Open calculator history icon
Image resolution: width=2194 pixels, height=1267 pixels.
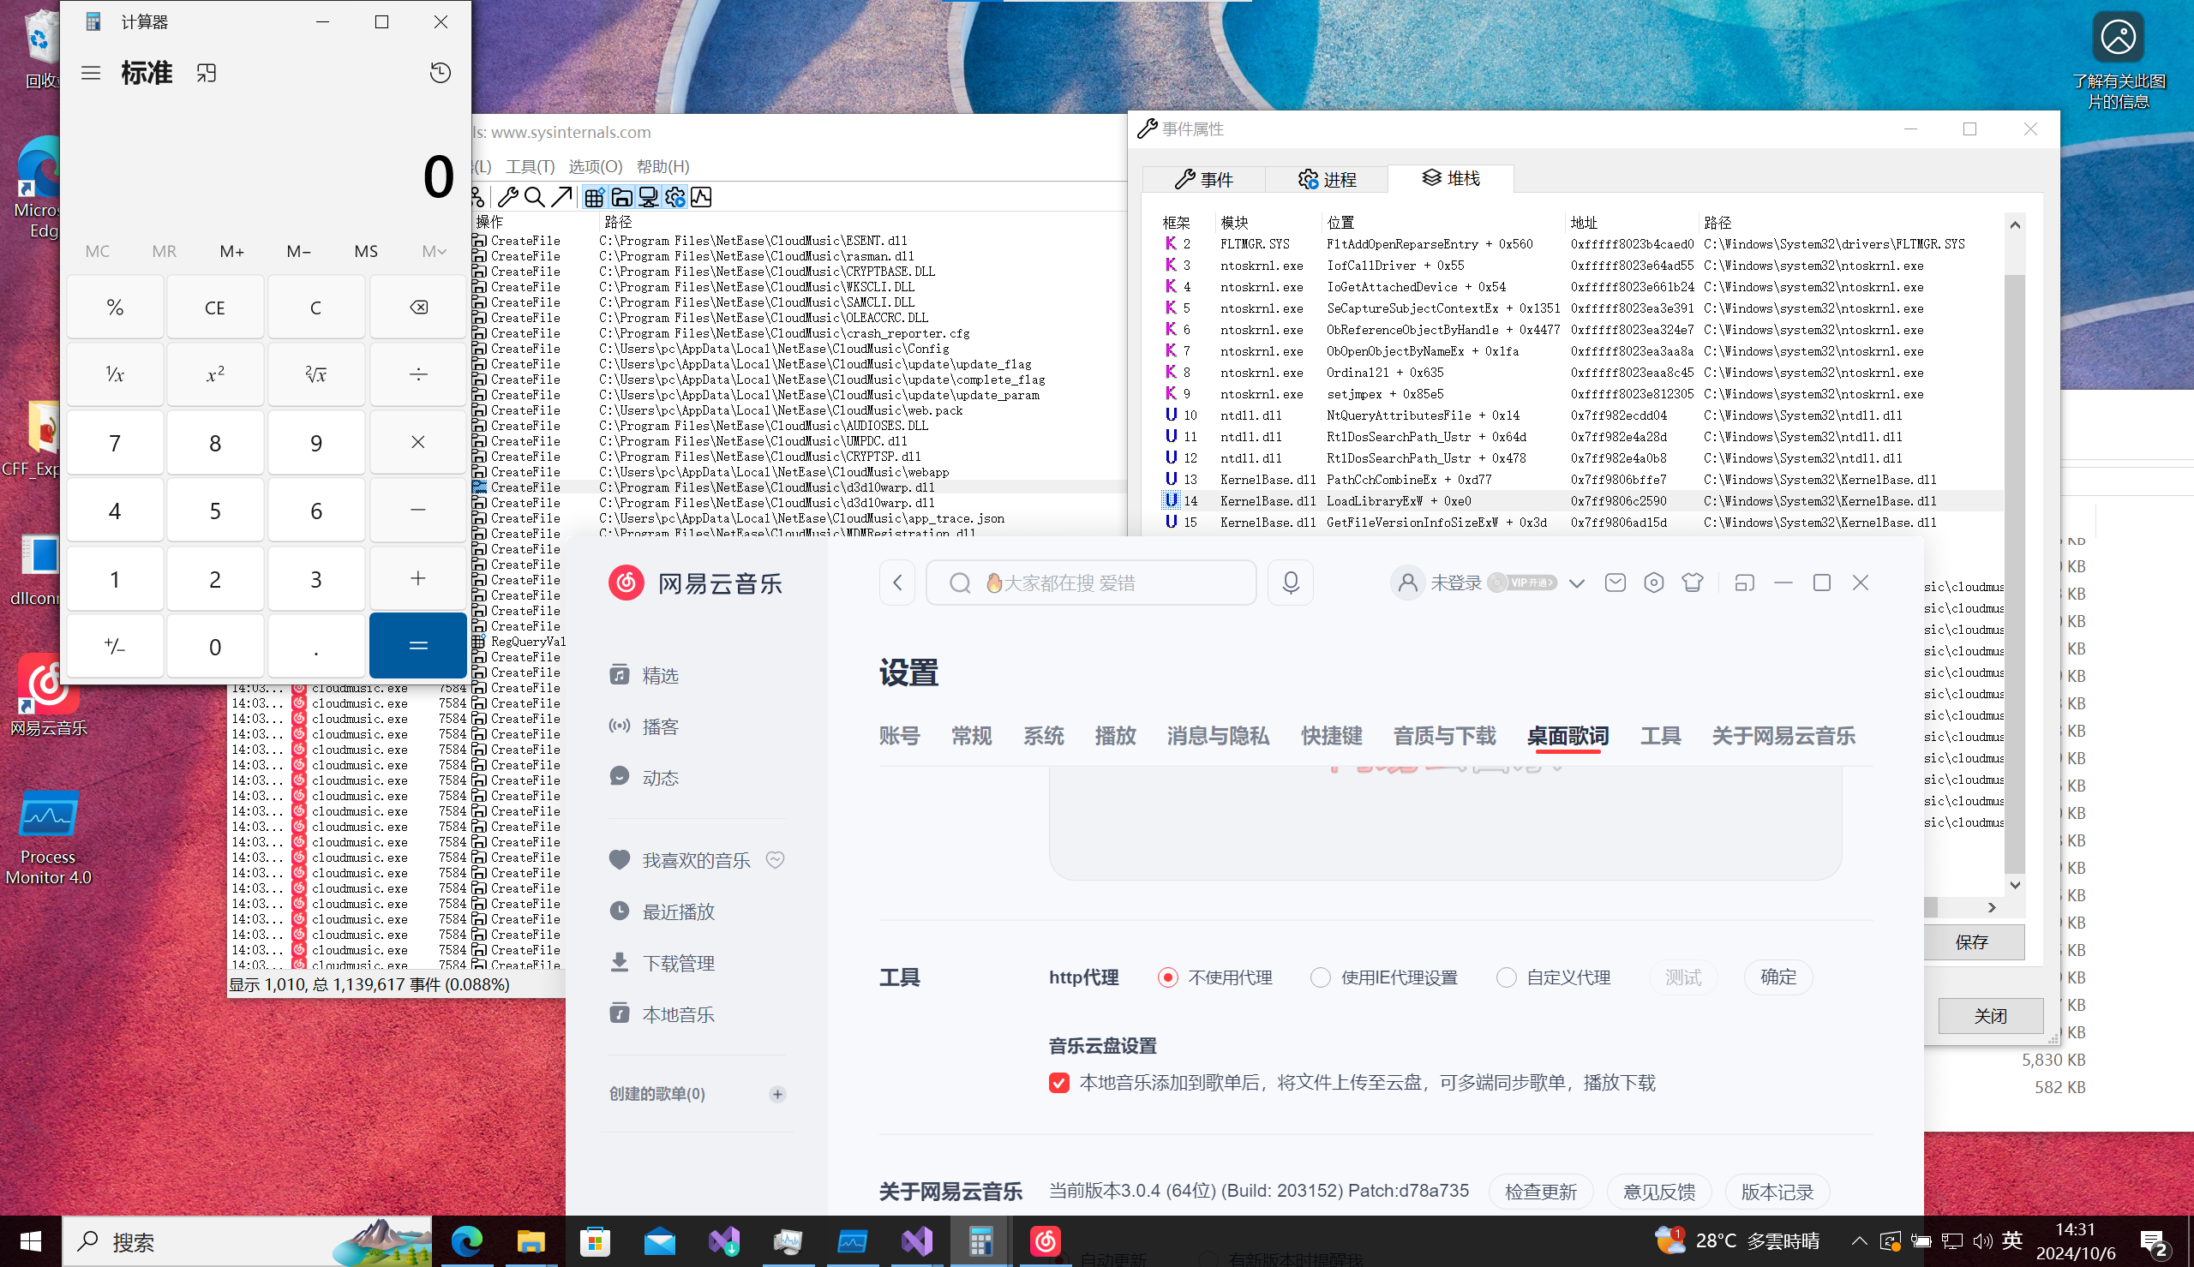[441, 72]
